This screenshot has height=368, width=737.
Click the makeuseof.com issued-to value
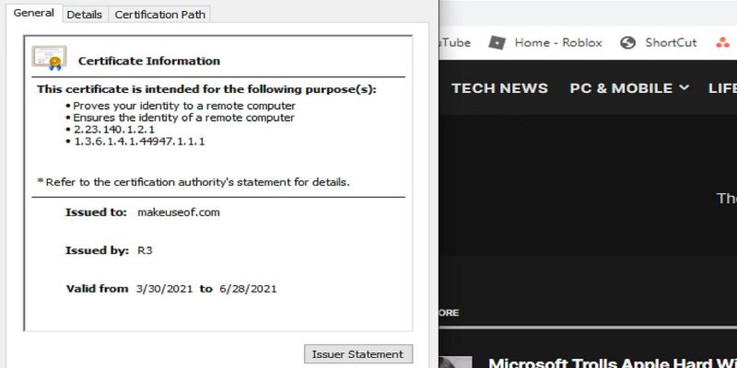(x=178, y=213)
